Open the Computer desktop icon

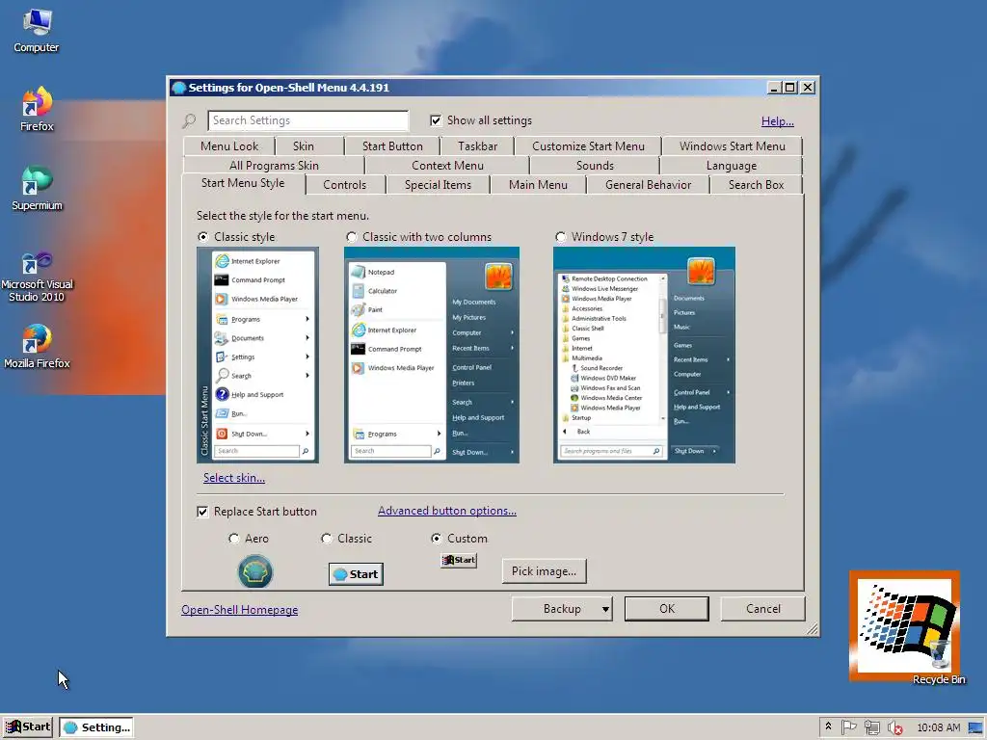point(37,30)
